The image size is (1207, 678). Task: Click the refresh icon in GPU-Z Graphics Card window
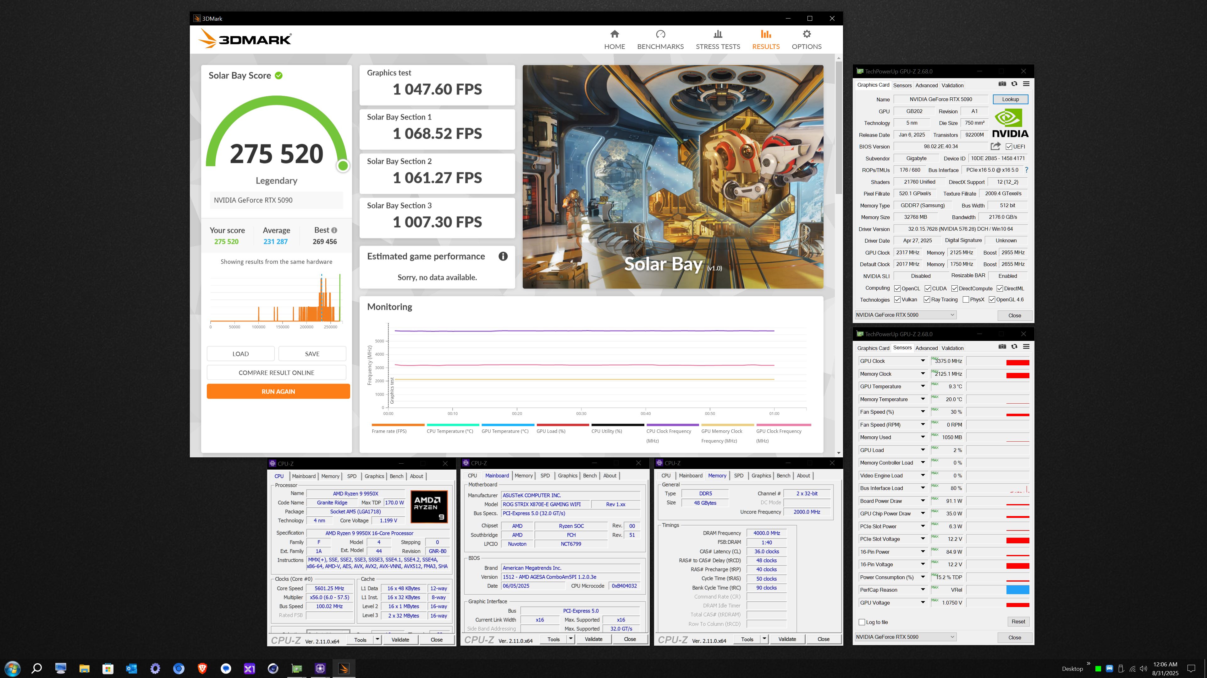click(x=1014, y=84)
